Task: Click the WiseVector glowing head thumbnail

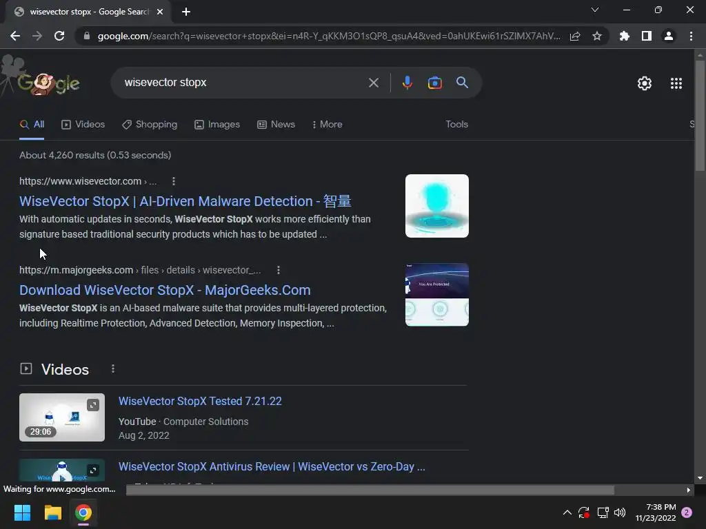Action: click(x=436, y=206)
